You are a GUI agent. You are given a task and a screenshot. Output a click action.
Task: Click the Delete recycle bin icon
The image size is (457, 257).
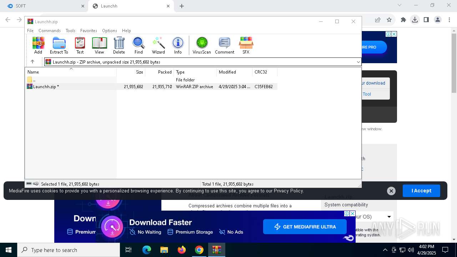[119, 45]
